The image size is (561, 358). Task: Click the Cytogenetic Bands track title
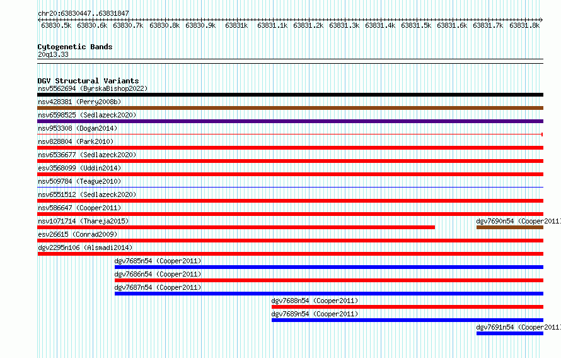75,47
